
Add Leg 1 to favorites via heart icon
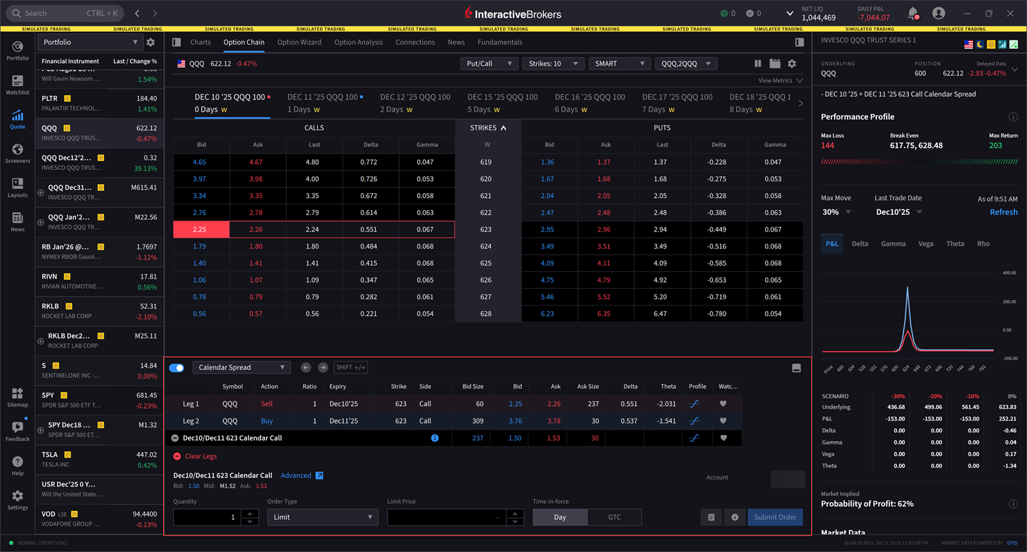(x=722, y=404)
